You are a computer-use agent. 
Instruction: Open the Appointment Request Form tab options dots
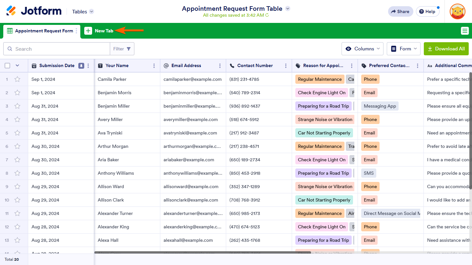click(76, 31)
